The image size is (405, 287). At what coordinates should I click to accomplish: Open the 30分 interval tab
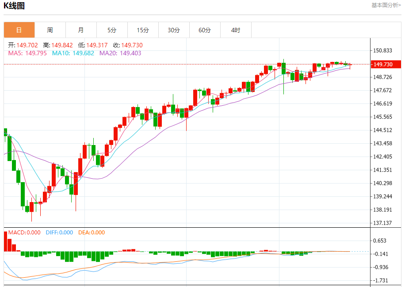click(174, 30)
